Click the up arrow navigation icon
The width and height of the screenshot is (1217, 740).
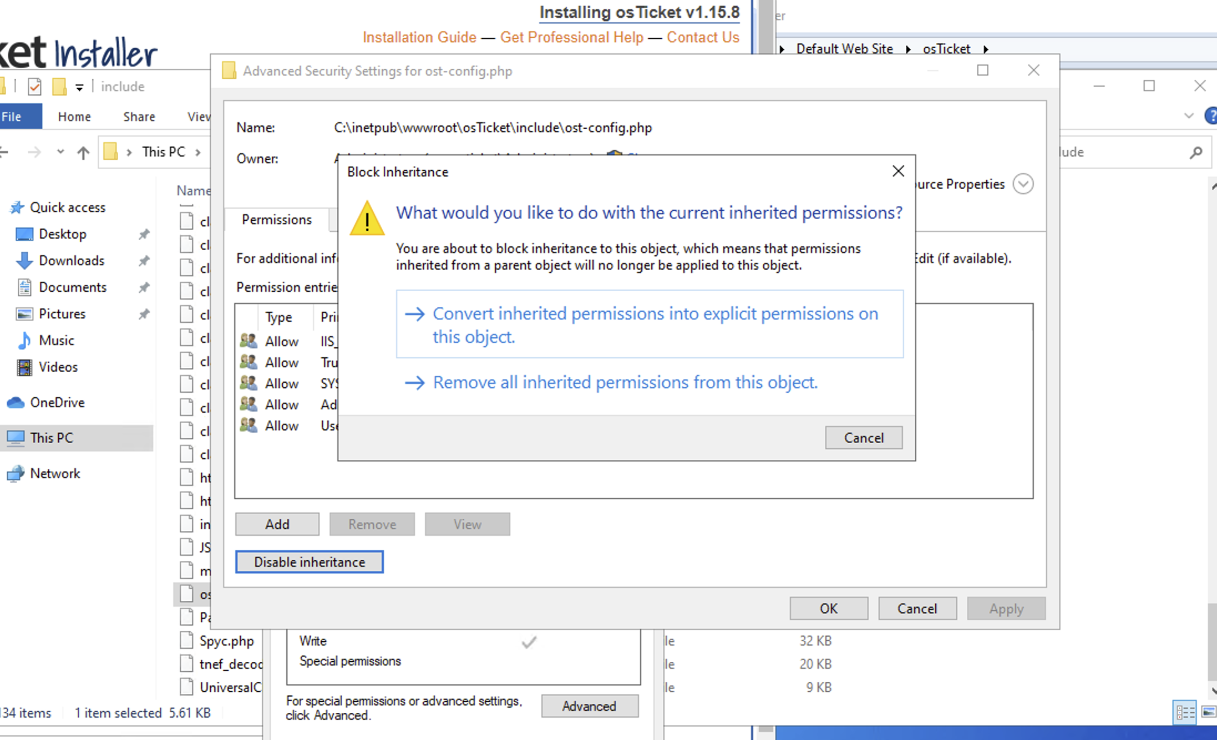[83, 152]
